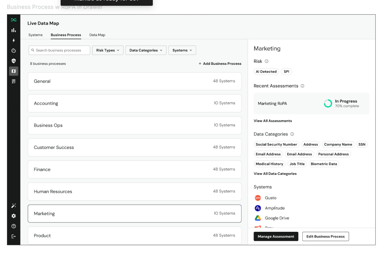Switch to the Data Map tab
The width and height of the screenshot is (392, 254).
97,35
